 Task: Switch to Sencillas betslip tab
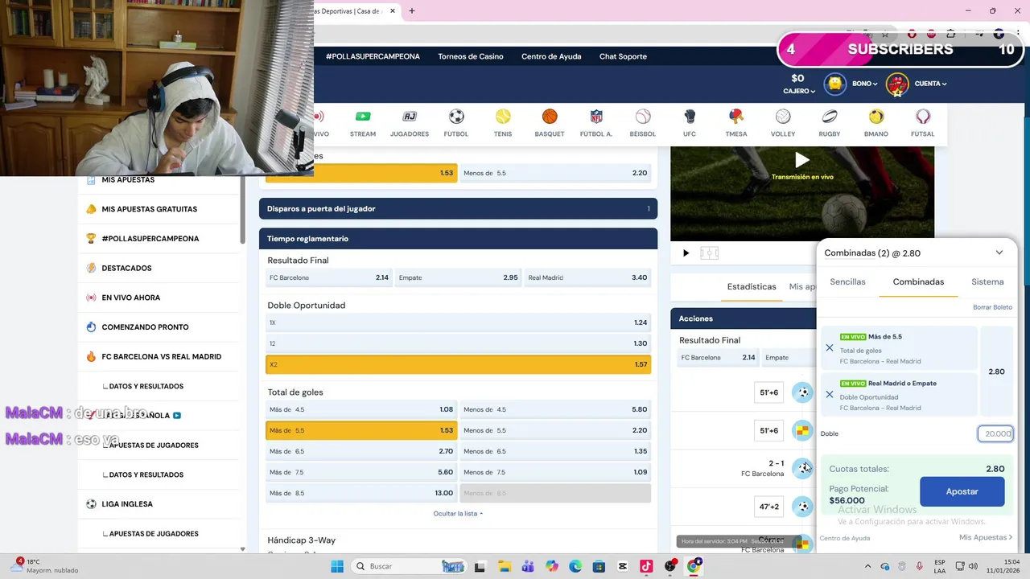(847, 282)
